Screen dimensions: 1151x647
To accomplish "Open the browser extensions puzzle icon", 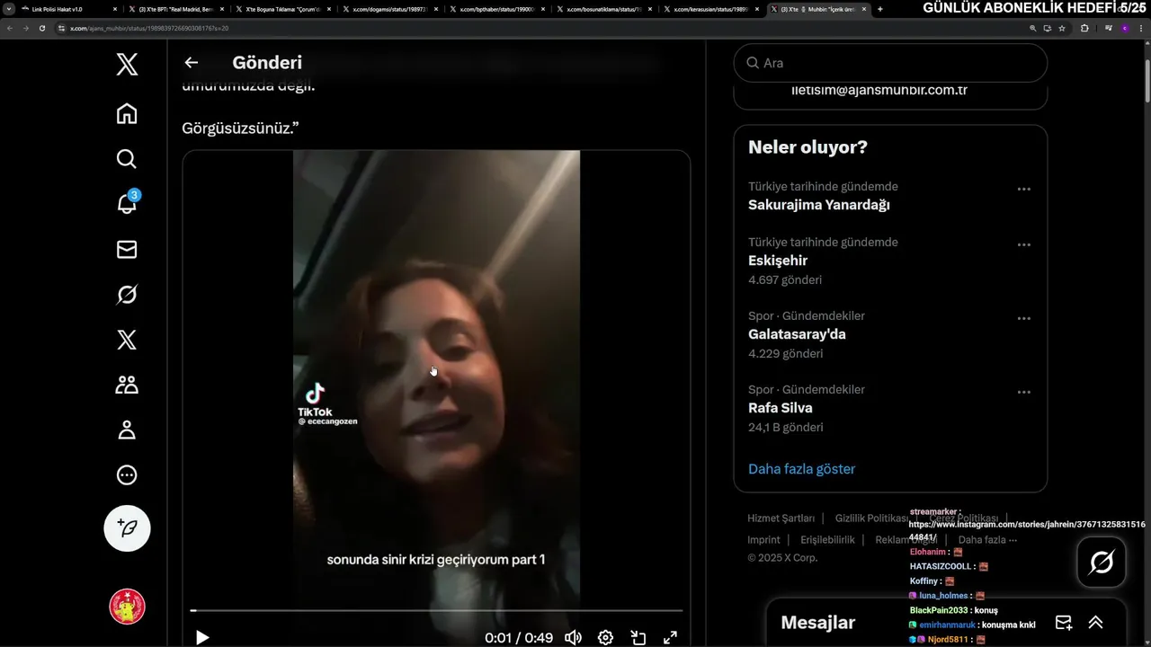I will click(1084, 28).
